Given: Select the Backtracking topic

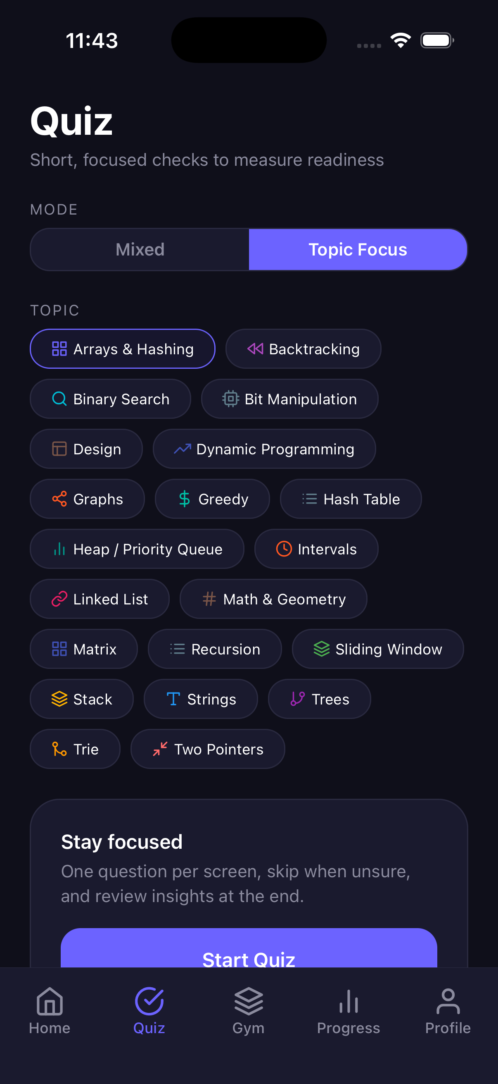Looking at the screenshot, I should pos(304,349).
